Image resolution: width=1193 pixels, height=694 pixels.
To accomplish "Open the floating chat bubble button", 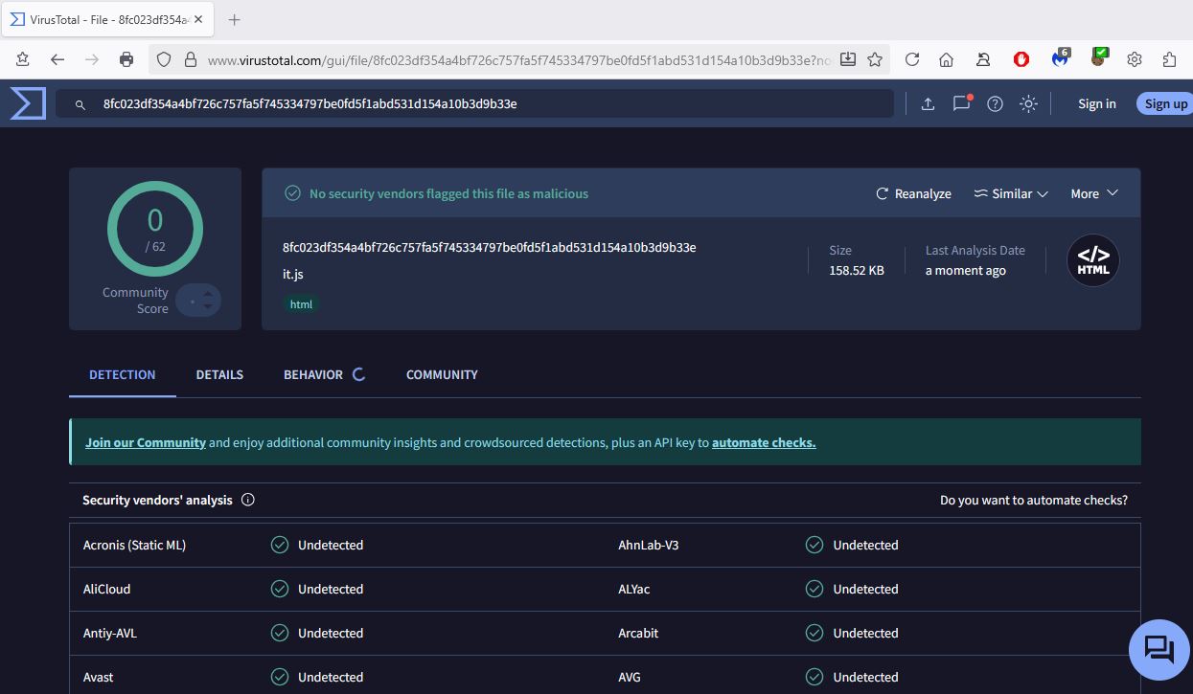I will point(1159,650).
